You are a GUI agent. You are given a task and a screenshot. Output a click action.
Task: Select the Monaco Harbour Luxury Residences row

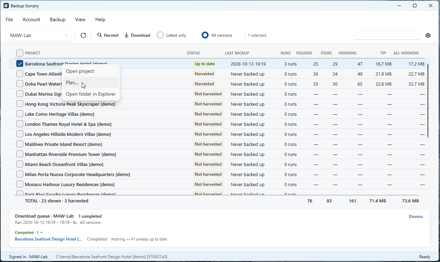(220, 184)
